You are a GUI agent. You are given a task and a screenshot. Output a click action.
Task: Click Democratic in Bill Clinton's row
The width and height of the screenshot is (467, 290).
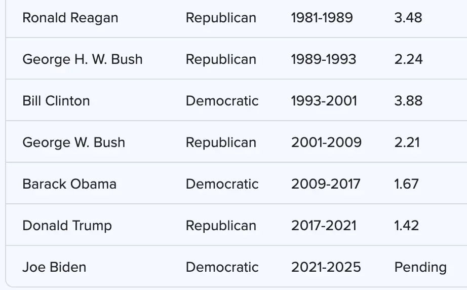(x=222, y=101)
